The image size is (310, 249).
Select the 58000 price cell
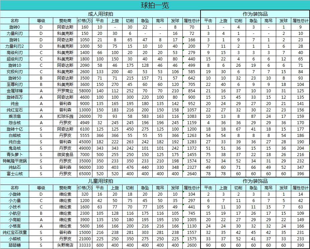[x=85, y=91]
